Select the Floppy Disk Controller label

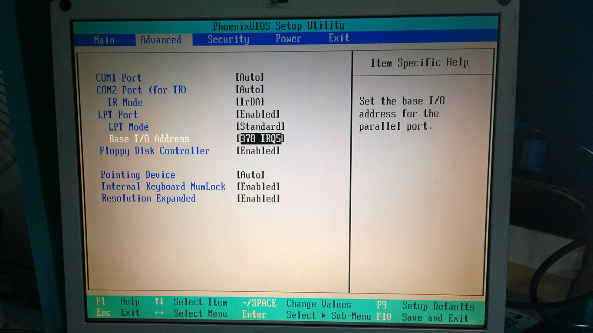point(155,151)
